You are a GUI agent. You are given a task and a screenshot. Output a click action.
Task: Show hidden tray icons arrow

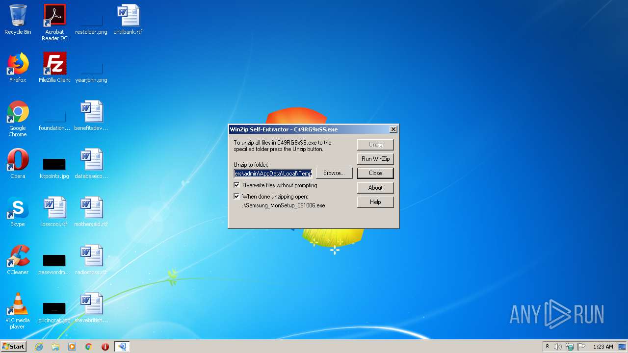pyautogui.click(x=547, y=347)
